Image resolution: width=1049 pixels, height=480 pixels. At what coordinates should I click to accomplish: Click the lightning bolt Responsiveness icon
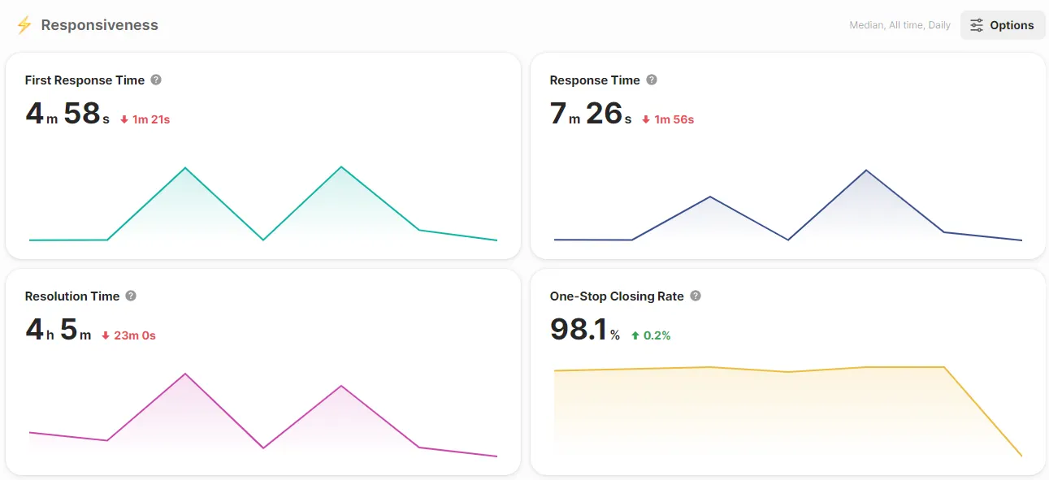pyautogui.click(x=24, y=25)
